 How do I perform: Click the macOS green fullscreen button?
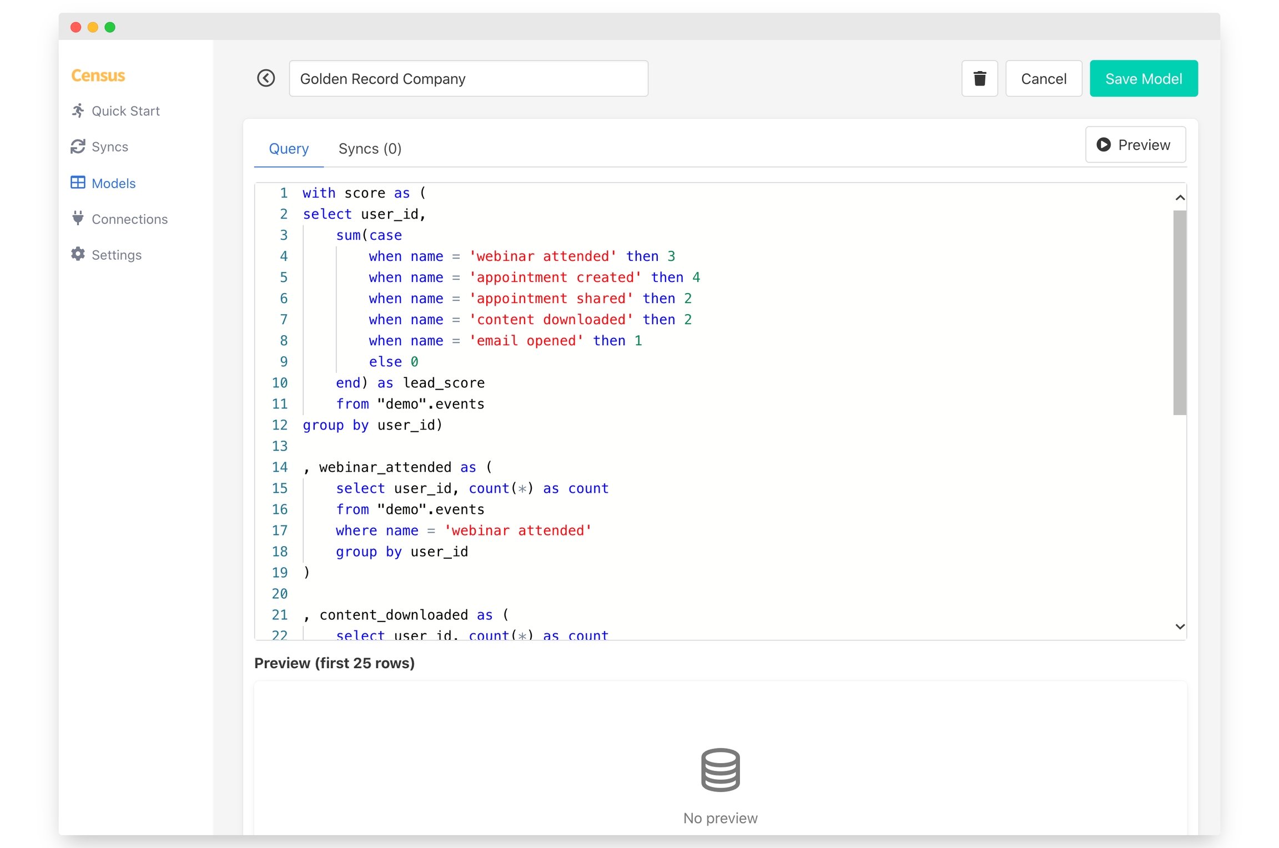tap(110, 27)
